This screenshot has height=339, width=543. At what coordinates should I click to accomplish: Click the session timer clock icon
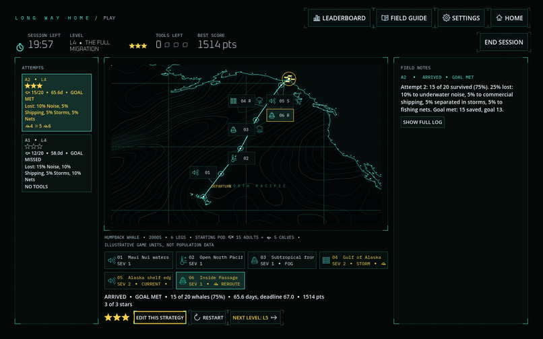[x=20, y=46]
